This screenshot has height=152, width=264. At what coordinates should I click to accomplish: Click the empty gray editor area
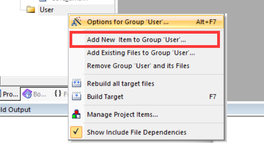coord(244,50)
